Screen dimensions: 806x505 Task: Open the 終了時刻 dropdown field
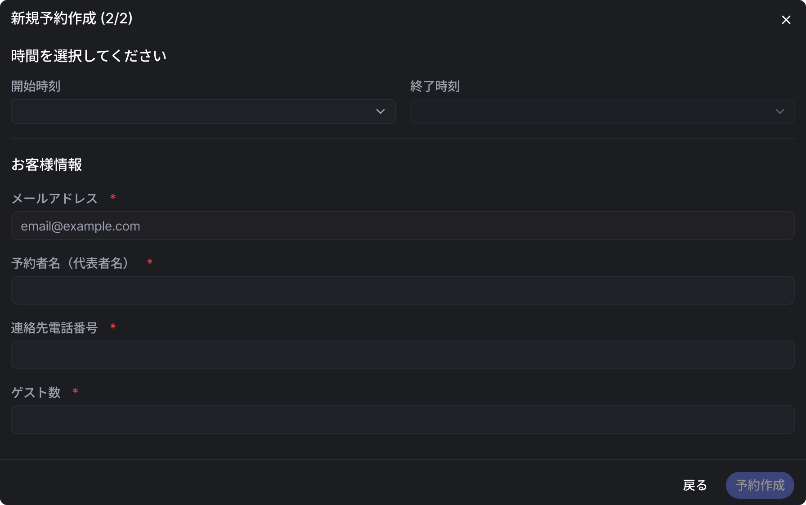tap(593, 111)
